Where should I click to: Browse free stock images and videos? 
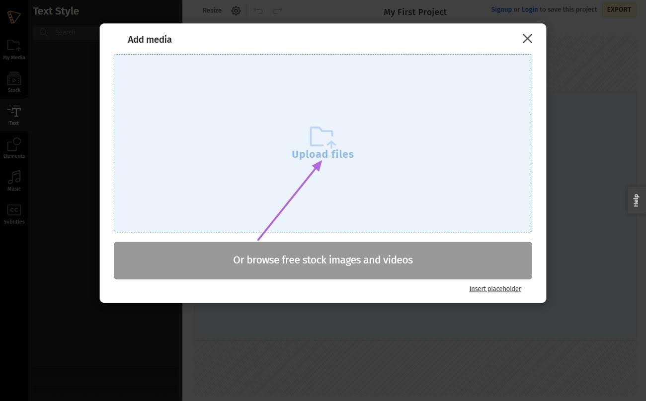coord(323,261)
